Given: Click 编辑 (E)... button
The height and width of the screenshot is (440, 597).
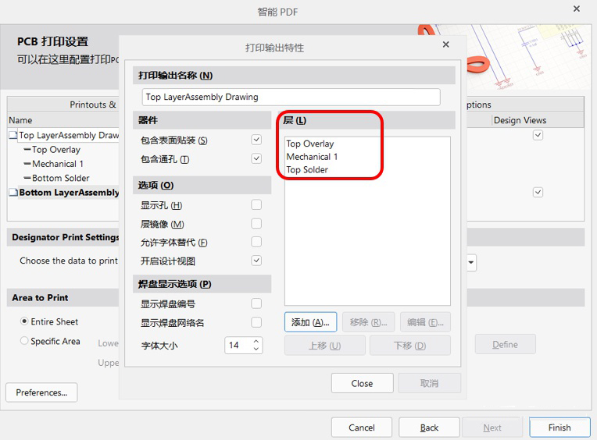Looking at the screenshot, I should tap(425, 322).
